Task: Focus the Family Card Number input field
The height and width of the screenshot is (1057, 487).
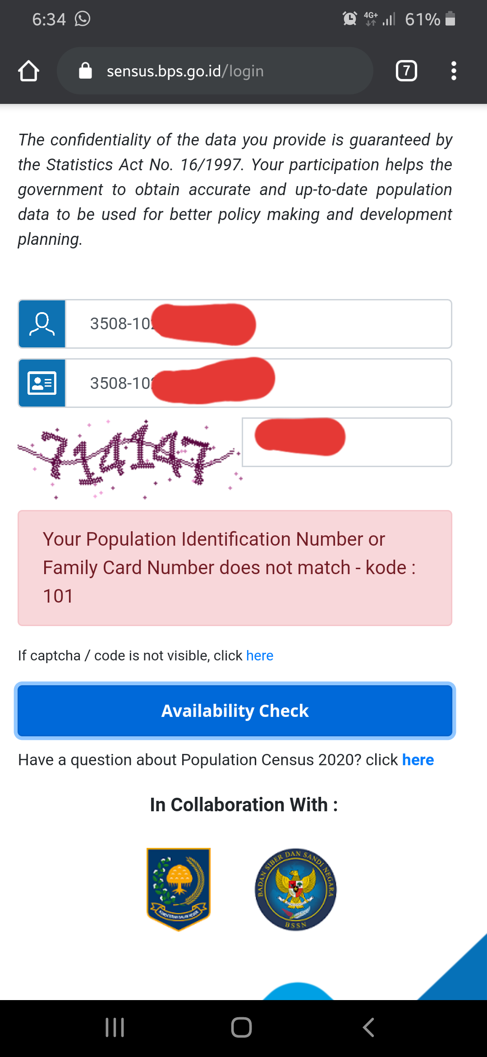Action: [x=258, y=384]
